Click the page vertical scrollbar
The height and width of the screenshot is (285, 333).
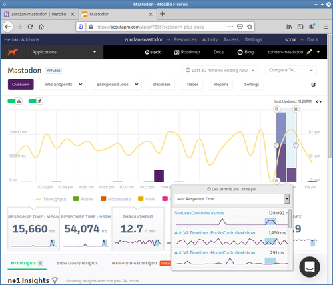coord(330,97)
